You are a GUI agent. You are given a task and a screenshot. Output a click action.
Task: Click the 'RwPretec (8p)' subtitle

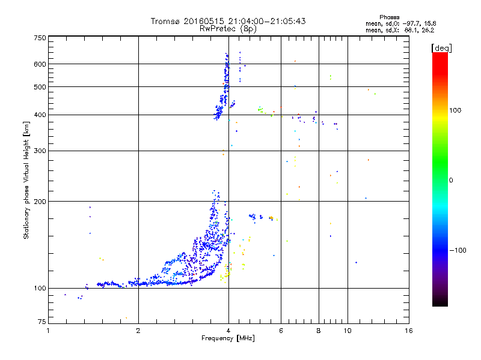click(228, 29)
